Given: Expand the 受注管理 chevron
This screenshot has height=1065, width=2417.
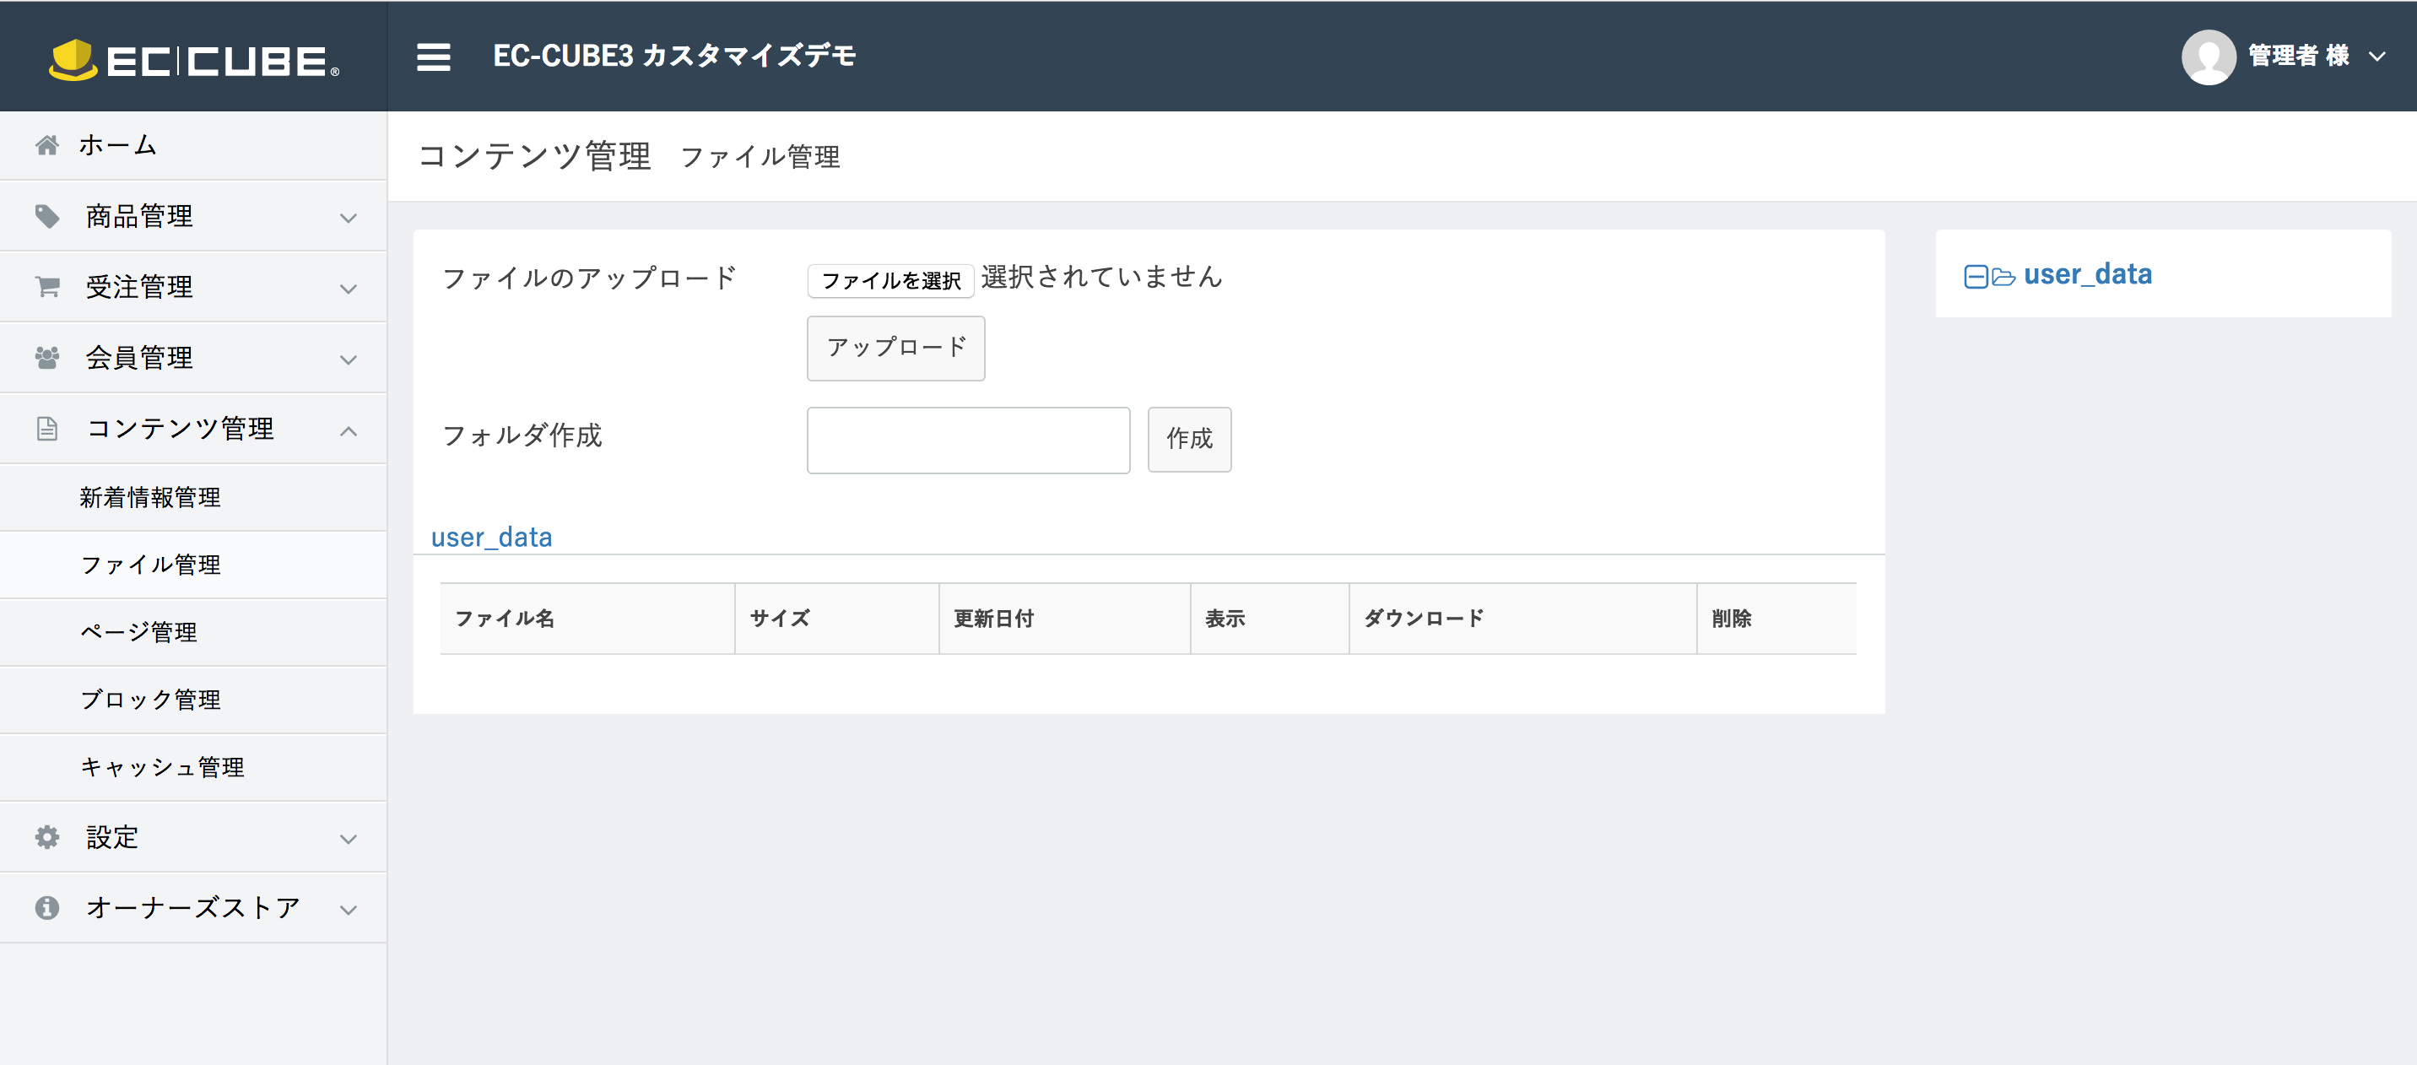Looking at the screenshot, I should [348, 289].
